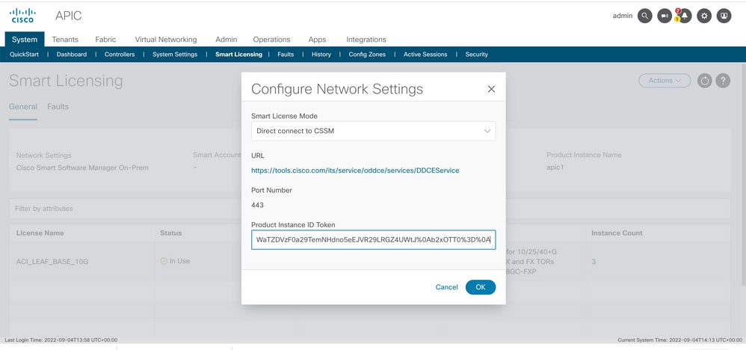Open the Security submenu
Image resolution: width=746 pixels, height=350 pixels.
476,55
